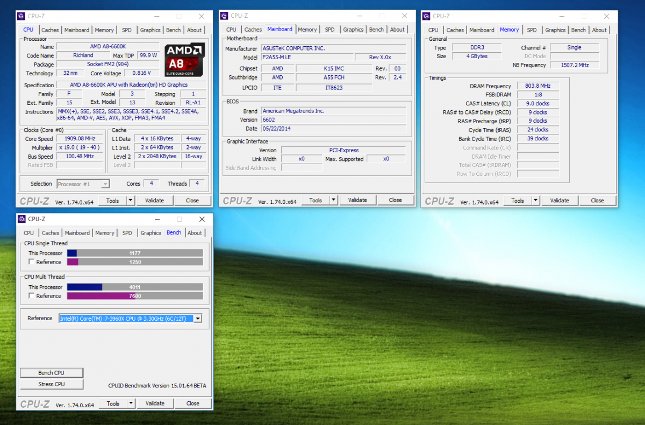Click the Stress CPU button

[52, 384]
